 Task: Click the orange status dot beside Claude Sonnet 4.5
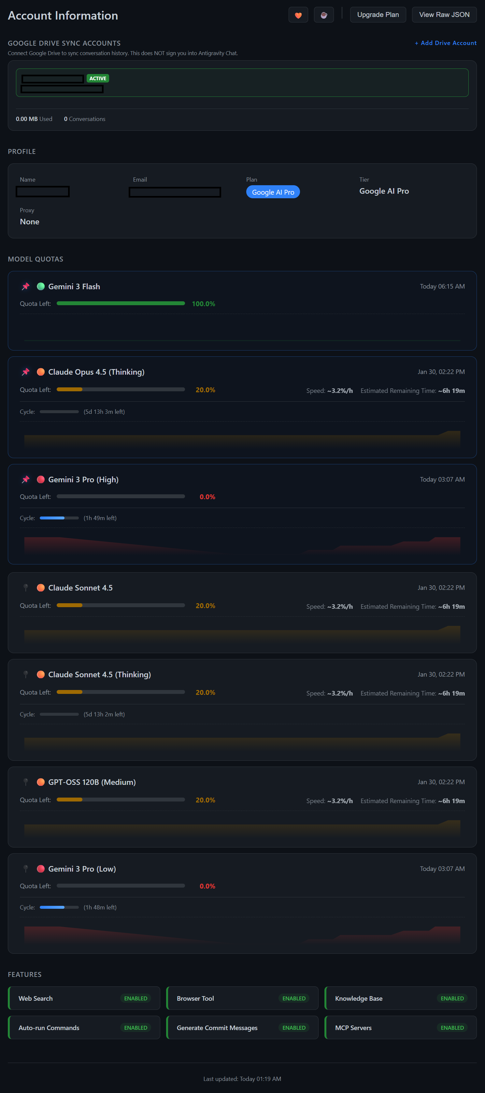click(41, 588)
